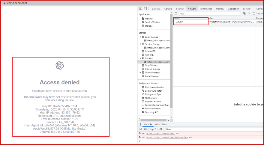Show the console sidebar icon
Screen dimensions: 264x145
tap(140, 129)
